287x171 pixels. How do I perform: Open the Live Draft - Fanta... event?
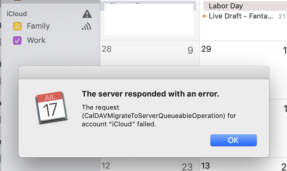point(240,16)
